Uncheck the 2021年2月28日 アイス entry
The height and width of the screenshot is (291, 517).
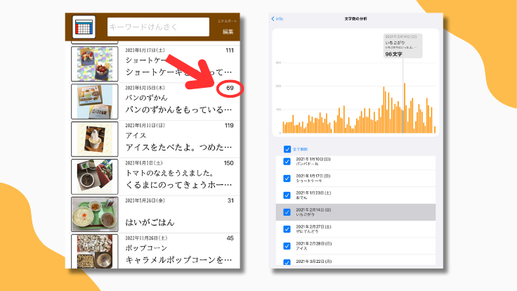point(287,245)
